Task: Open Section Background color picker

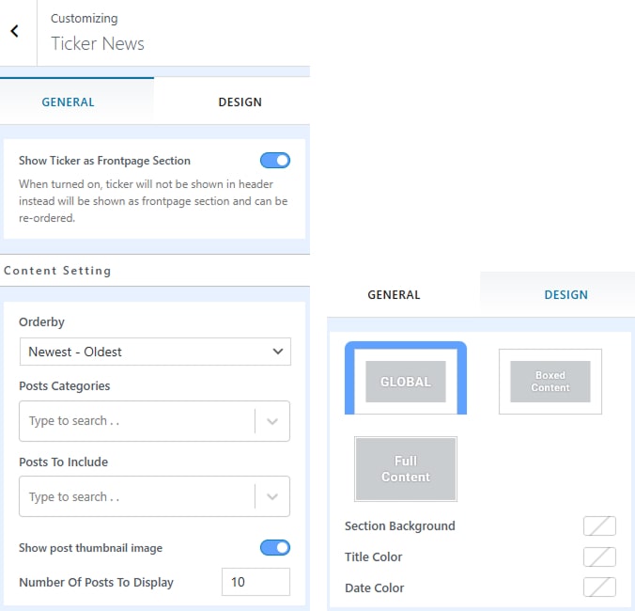Action: click(x=599, y=526)
